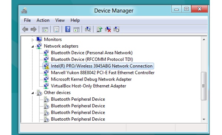Select Bluetooth Device (RFCOMM Protocol TDI)
Screen dimensions: 222x135
click(92, 59)
